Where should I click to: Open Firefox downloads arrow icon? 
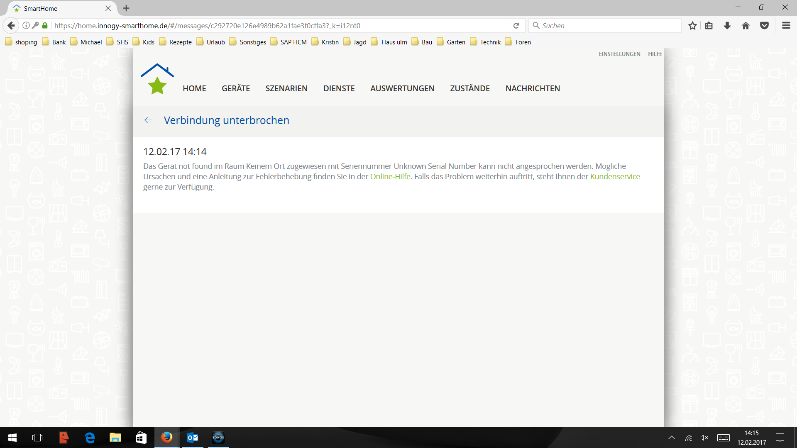[727, 26]
